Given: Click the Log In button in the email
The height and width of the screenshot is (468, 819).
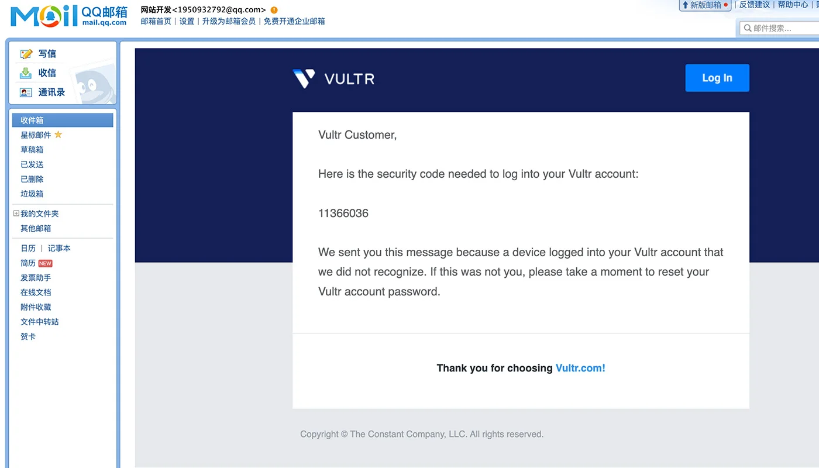Looking at the screenshot, I should click(717, 77).
